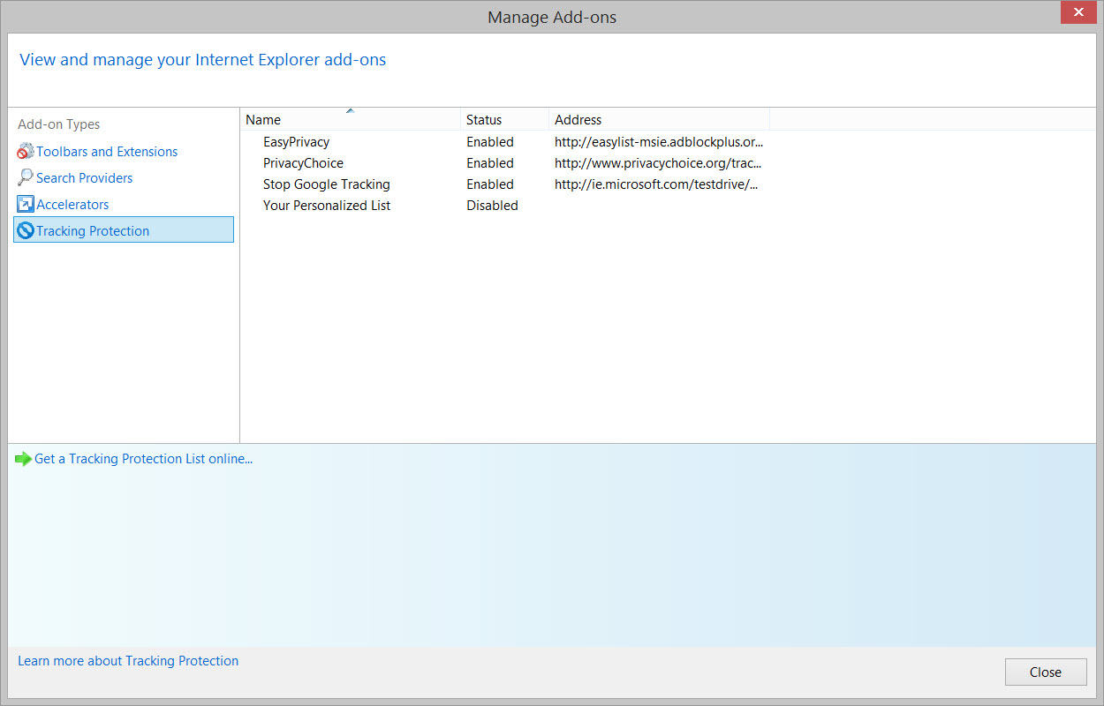Sort list by Address column header
This screenshot has width=1104, height=706.
[x=660, y=119]
